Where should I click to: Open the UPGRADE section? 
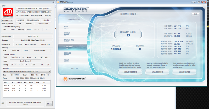coord(68,53)
